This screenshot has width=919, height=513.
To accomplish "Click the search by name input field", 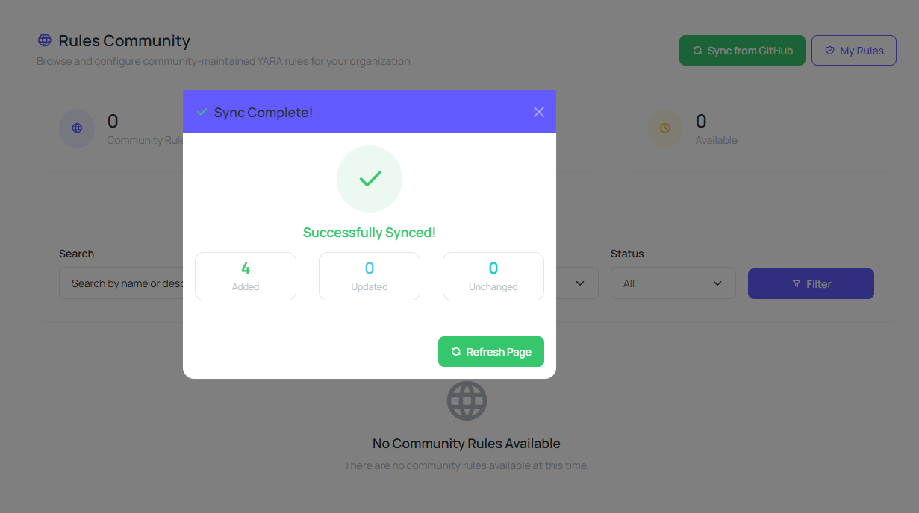I will coord(122,283).
